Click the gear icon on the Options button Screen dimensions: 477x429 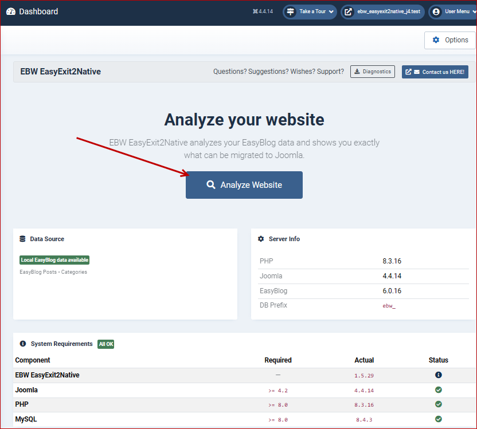pyautogui.click(x=435, y=40)
